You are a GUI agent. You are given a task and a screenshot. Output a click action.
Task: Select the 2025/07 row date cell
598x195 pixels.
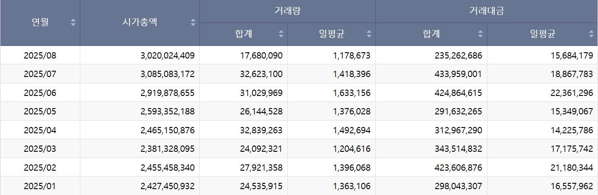[x=40, y=74]
